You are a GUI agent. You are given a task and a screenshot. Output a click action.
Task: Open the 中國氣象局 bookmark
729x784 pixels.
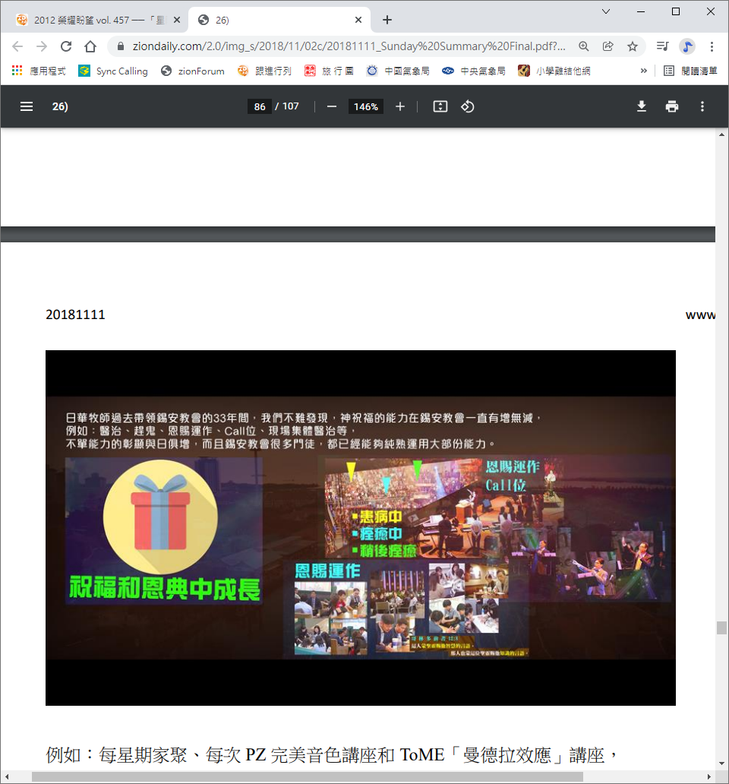click(x=398, y=71)
